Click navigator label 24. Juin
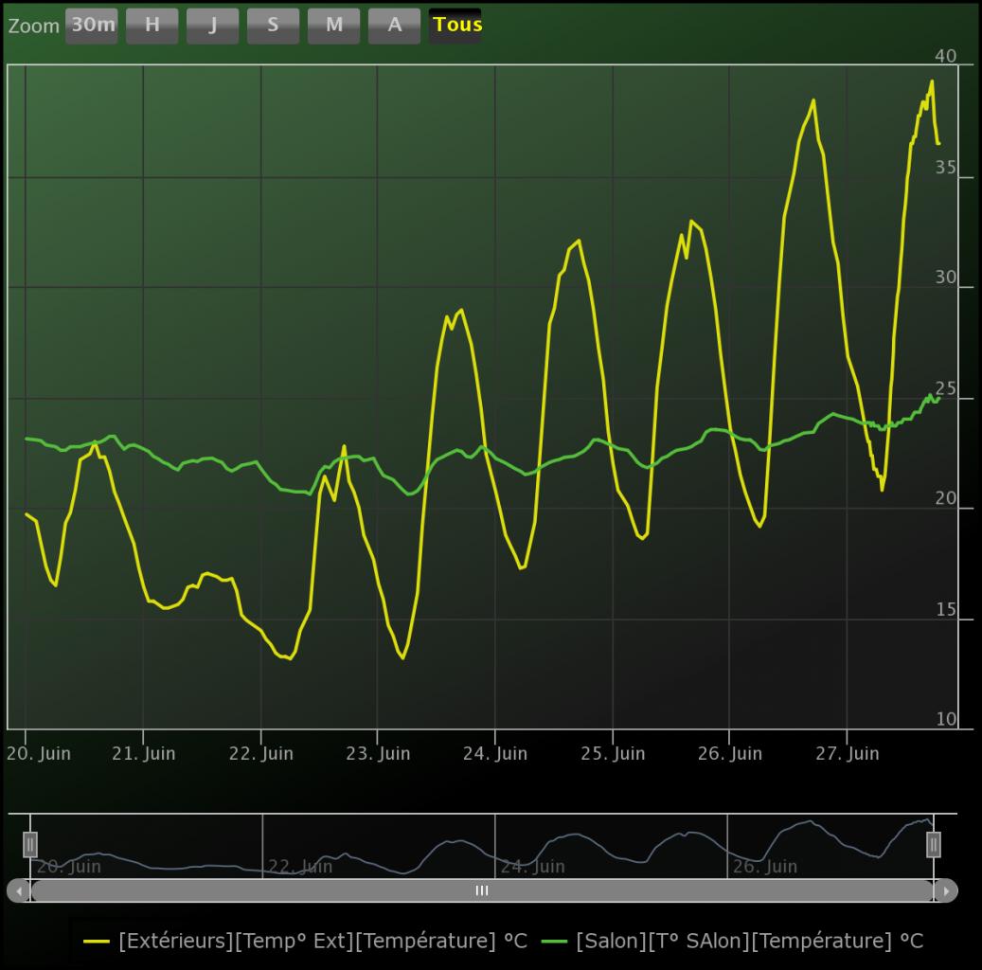The width and height of the screenshot is (982, 970). pyautogui.click(x=532, y=867)
